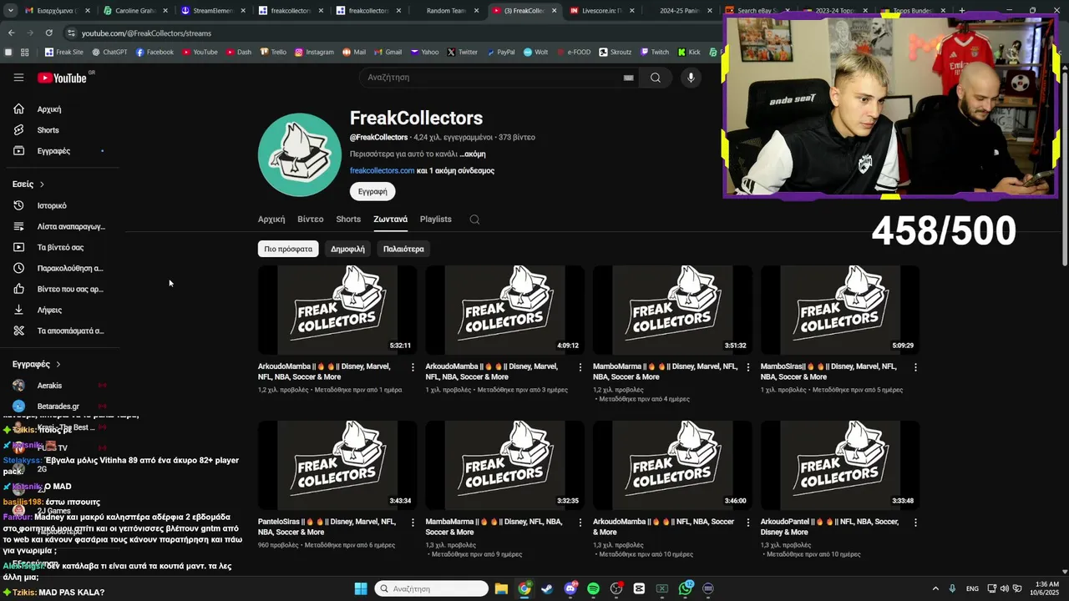Open options for the MamboMarma stream
This screenshot has width=1069, height=601.
pos(748,367)
